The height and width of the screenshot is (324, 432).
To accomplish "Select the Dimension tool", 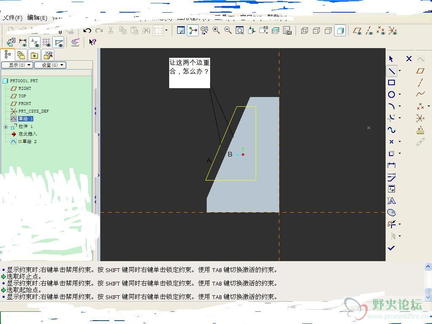I will tap(391, 165).
